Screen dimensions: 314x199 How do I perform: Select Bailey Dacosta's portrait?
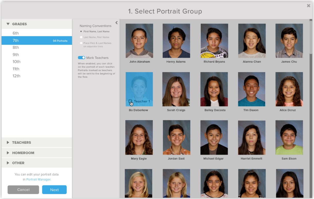click(x=214, y=89)
